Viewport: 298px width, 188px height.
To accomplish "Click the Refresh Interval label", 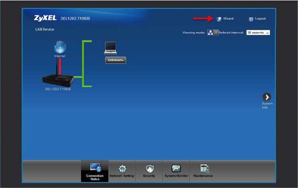I will 231,33.
